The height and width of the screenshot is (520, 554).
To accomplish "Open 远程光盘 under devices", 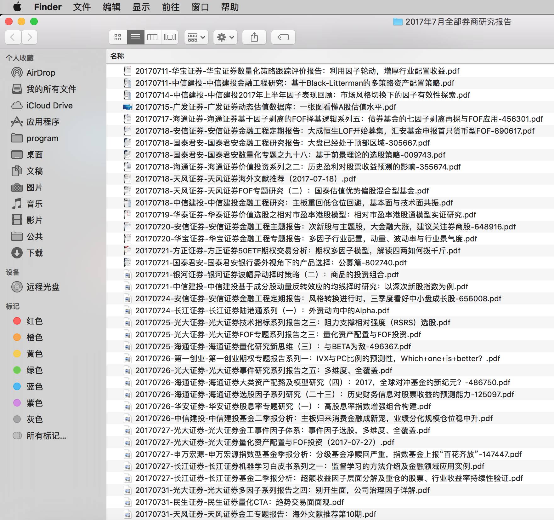I will [x=35, y=287].
